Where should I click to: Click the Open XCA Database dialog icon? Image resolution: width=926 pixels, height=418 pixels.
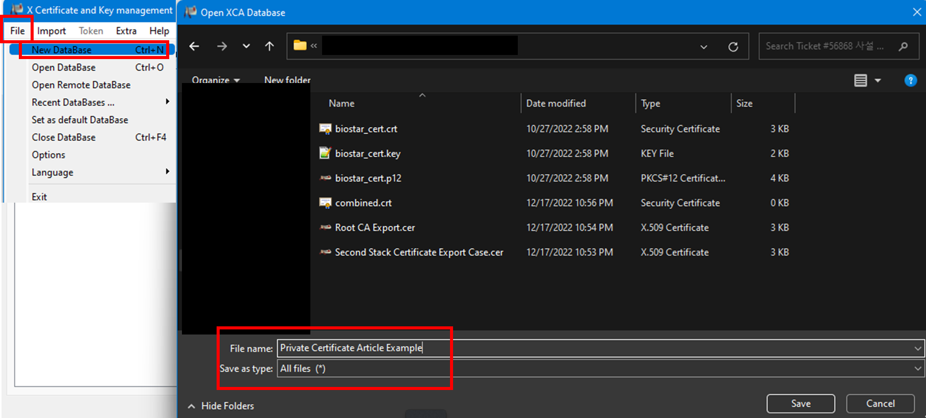click(x=190, y=12)
